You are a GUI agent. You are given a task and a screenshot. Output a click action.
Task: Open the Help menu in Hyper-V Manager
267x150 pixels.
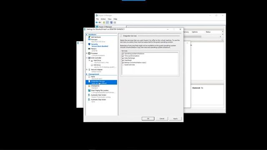115,19
